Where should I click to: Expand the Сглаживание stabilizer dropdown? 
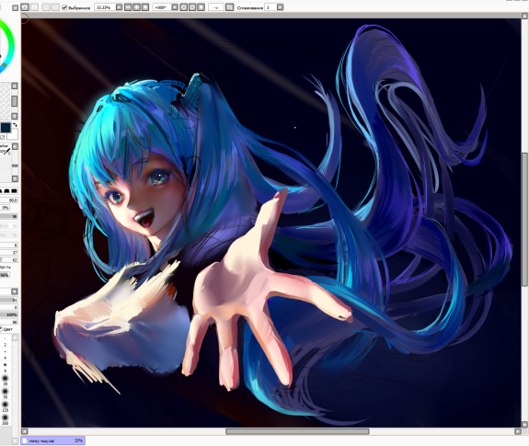280,7
